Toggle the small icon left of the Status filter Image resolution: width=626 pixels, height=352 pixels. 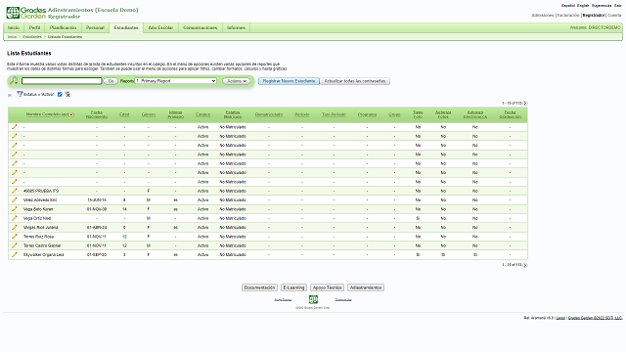(10, 95)
